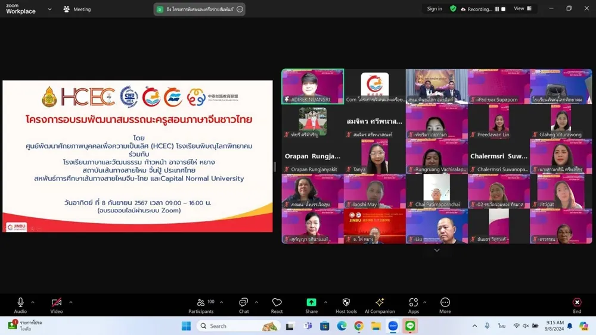Show hidden system tray icons
The width and height of the screenshot is (596, 335).
tap(475, 326)
